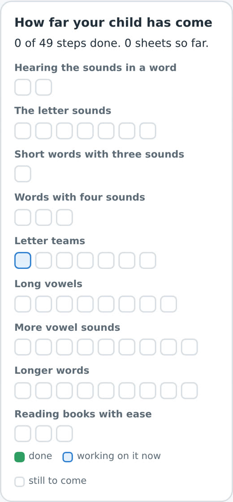Select the last step box in The letter sounds row
This screenshot has height=502, width=233.
coord(147,130)
